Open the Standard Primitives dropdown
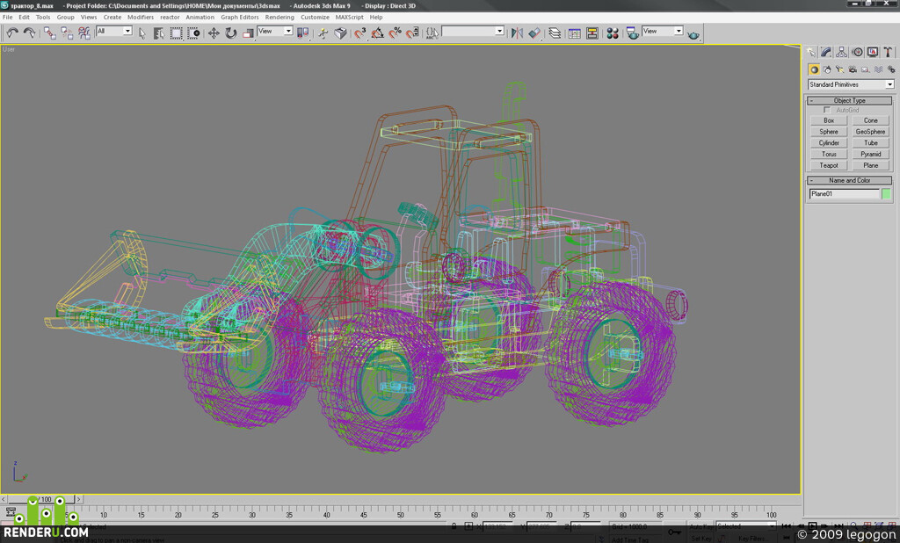This screenshot has height=543, width=900. (851, 84)
